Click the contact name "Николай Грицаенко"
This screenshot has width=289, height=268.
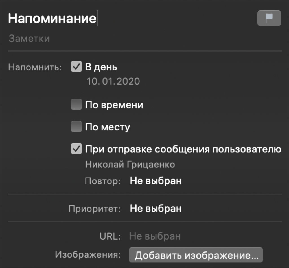130,165
